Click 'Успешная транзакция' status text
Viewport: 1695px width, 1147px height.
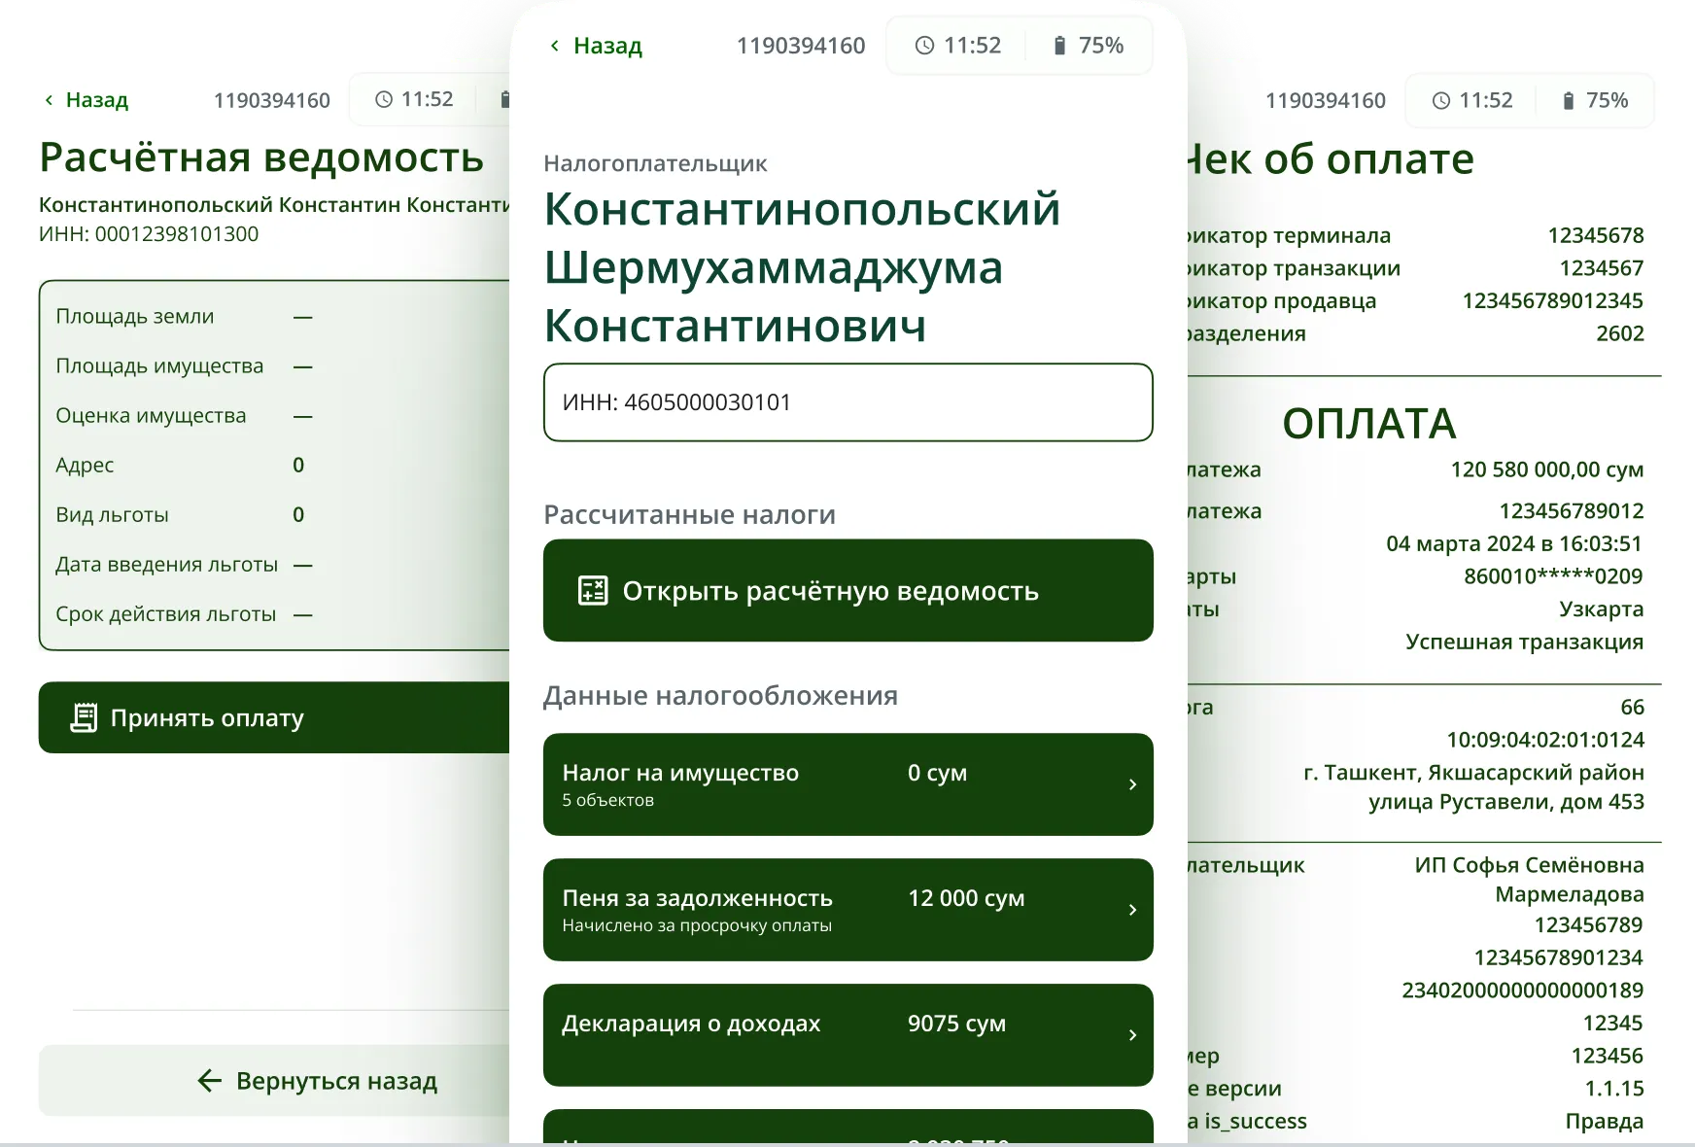click(1525, 642)
